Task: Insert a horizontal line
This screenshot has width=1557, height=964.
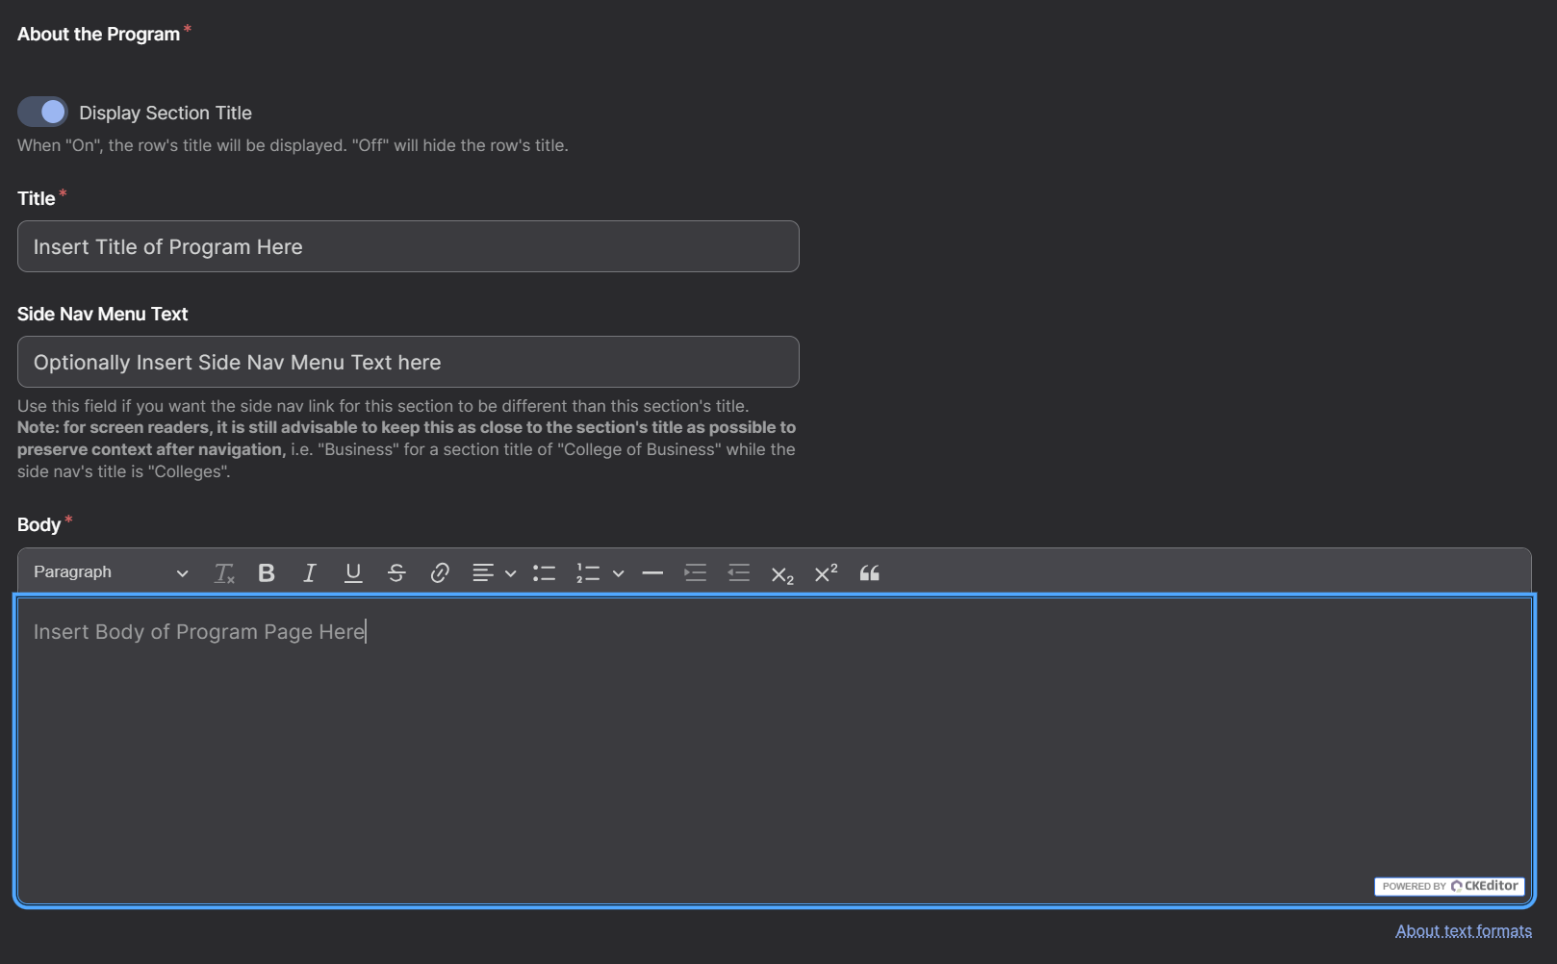Action: coord(652,573)
